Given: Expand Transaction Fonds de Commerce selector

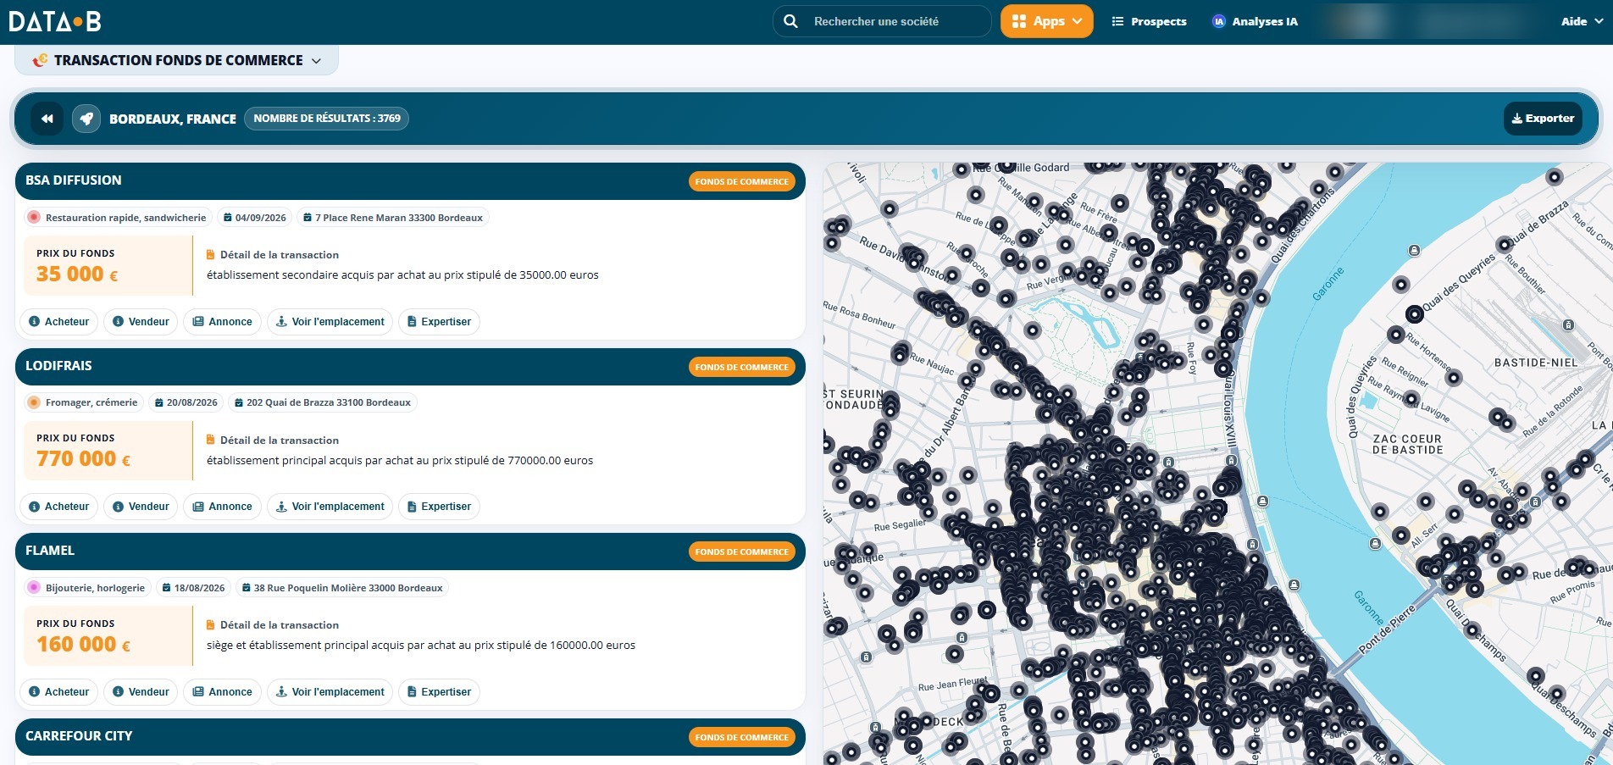Looking at the screenshot, I should pos(177,60).
